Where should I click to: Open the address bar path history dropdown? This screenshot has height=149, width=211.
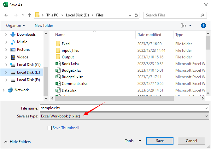130,15
